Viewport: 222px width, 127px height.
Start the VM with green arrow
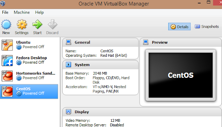pyautogui.click(x=37, y=25)
